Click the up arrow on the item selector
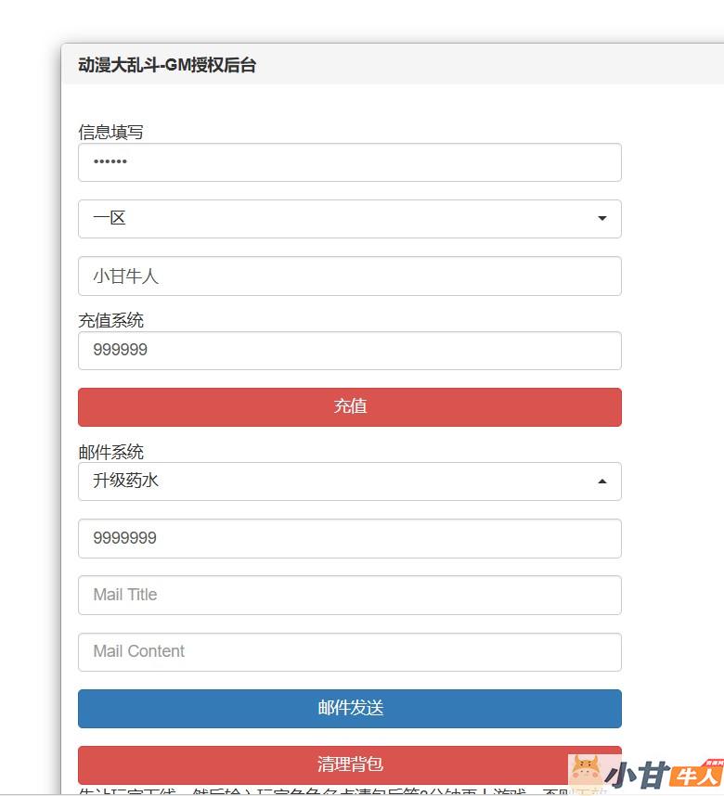 (602, 481)
